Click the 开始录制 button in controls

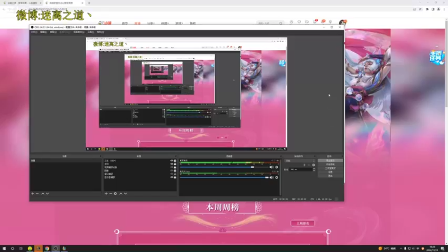[330, 164]
